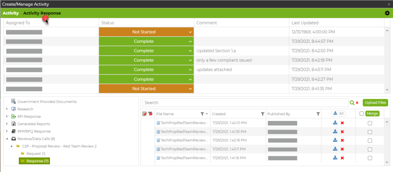The height and width of the screenshot is (172, 393).
Task: Clear all filters via red funnel icon
Action: (150, 114)
